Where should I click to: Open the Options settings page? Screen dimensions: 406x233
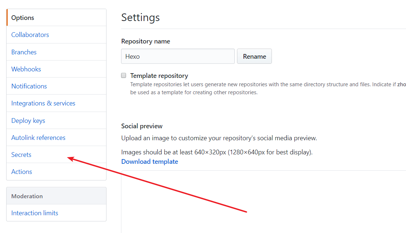click(23, 18)
